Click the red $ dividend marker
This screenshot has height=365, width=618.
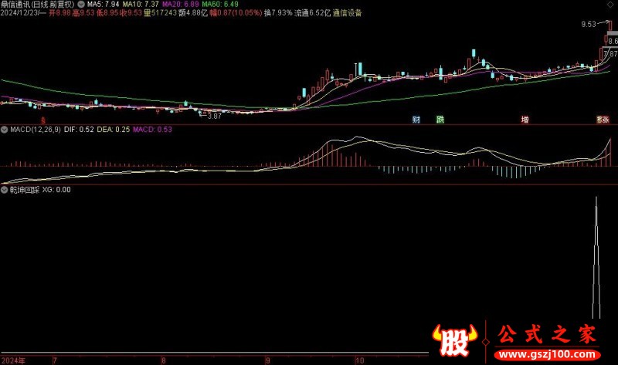tap(43, 120)
